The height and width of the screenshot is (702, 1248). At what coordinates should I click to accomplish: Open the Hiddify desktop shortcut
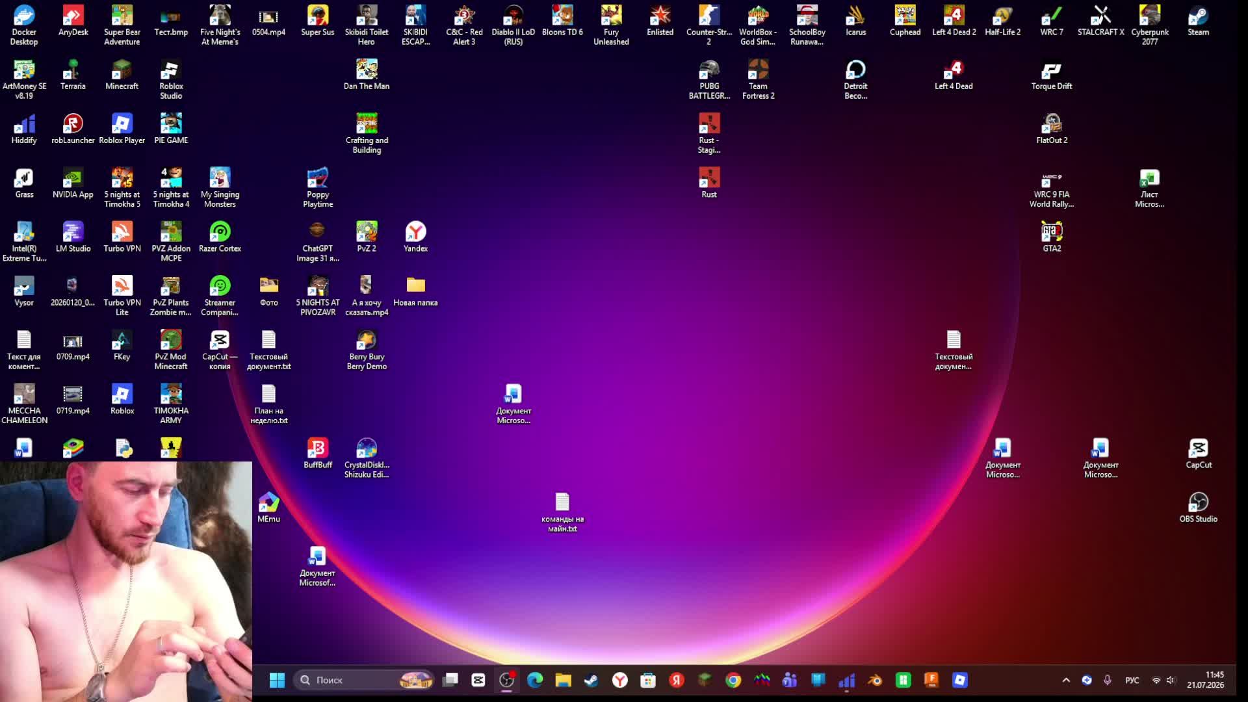coord(24,128)
